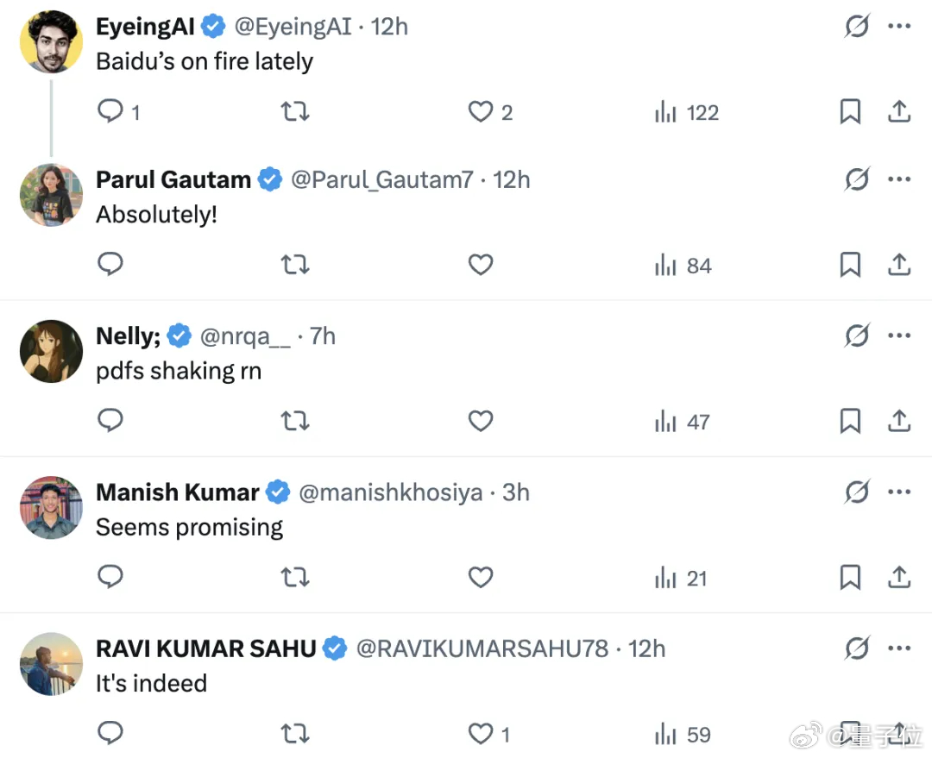Open Manish Kumar's profile name link
932x758 pixels.
point(178,492)
